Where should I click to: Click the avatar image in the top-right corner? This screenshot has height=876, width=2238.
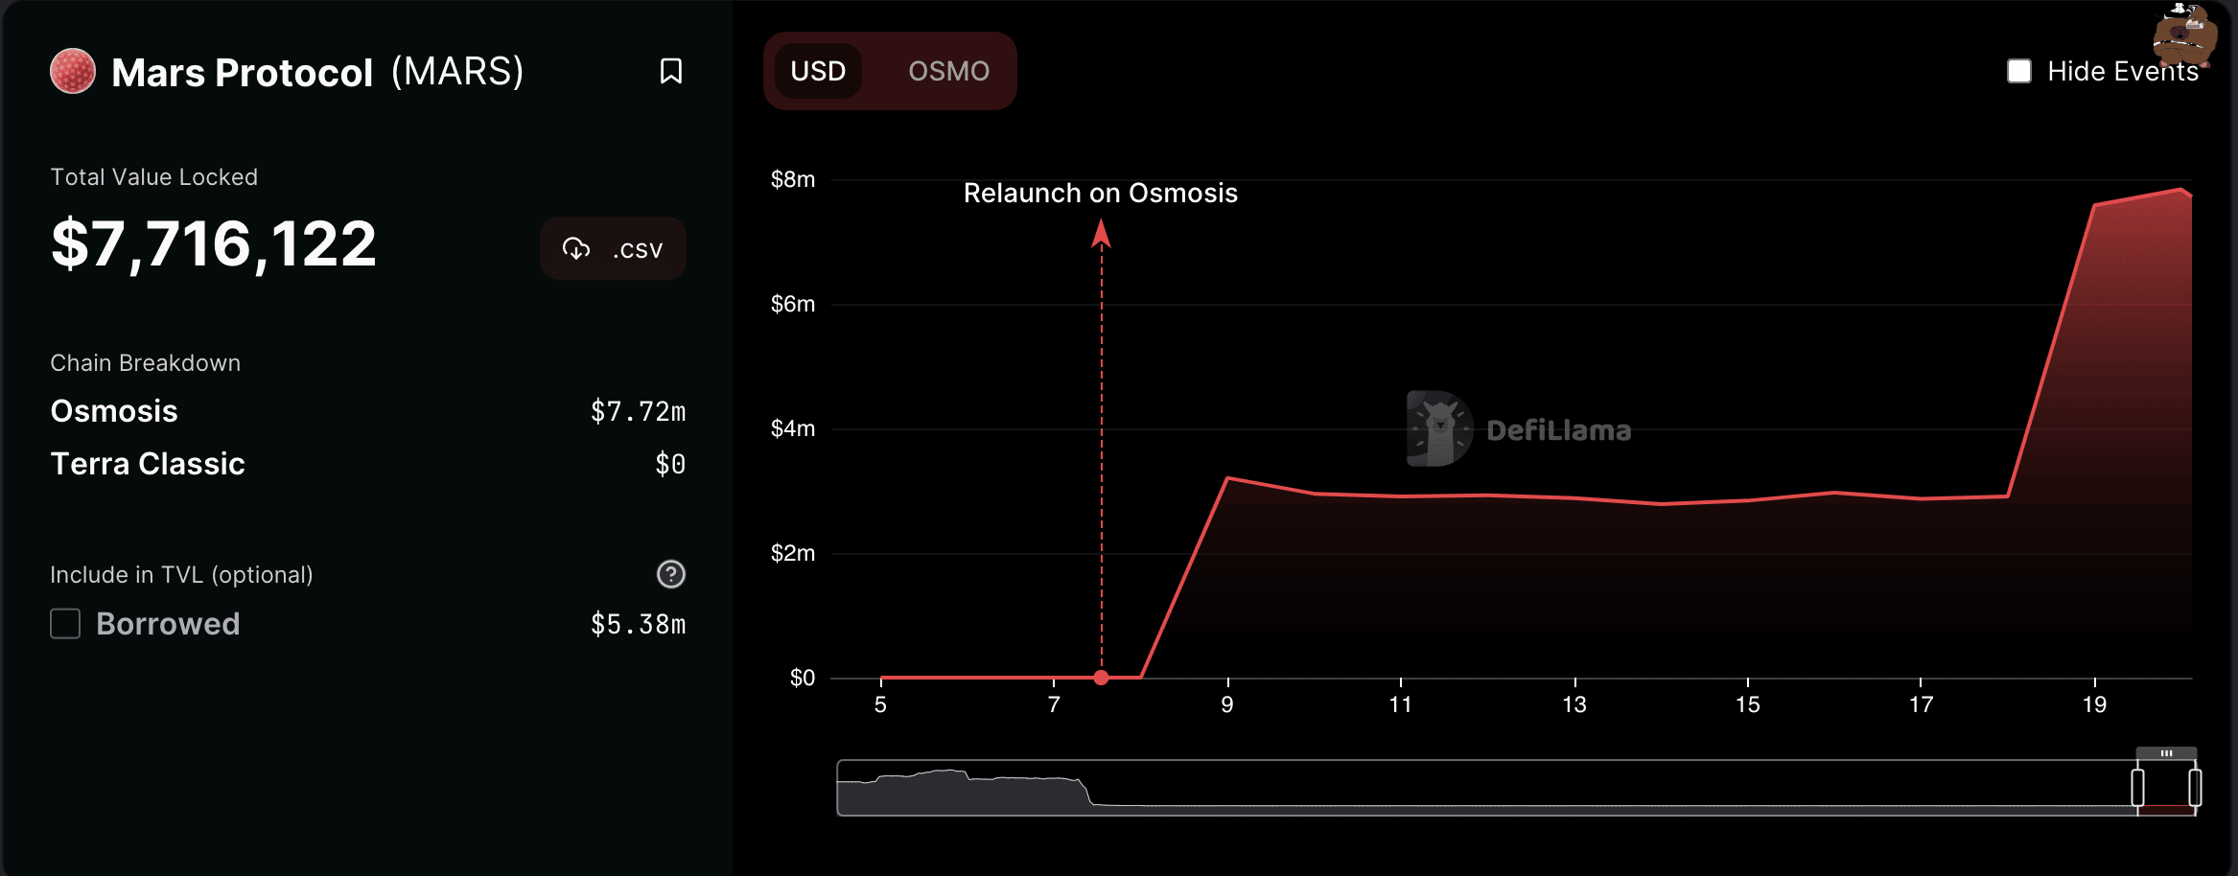[x=2184, y=36]
